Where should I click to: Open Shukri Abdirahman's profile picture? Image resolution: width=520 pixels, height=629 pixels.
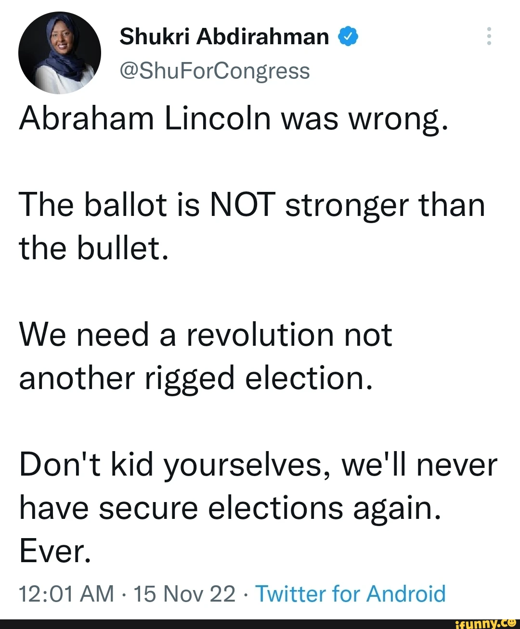[x=60, y=53]
